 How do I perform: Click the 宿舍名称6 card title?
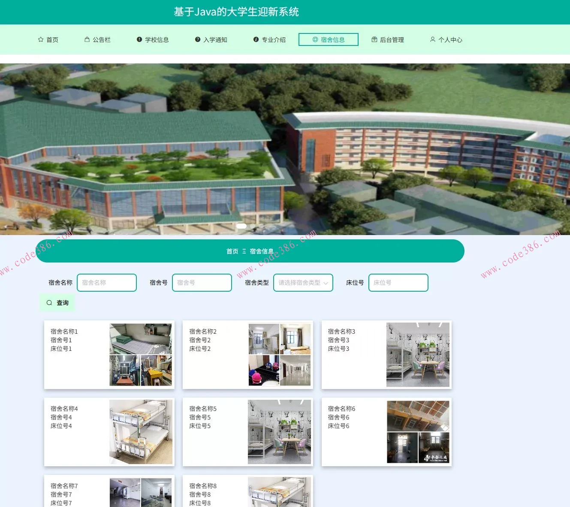click(341, 409)
